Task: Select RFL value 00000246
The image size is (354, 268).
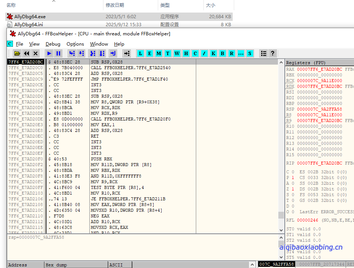Action: pyautogui.click(x=308, y=220)
